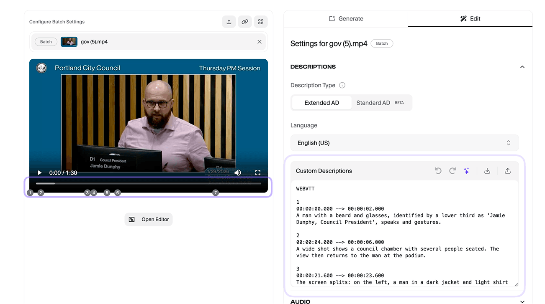The height and width of the screenshot is (304, 545).
Task: Play the Portland City Council video
Action: pos(40,172)
